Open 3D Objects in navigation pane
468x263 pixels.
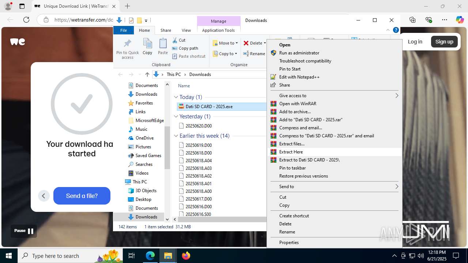pos(146,191)
